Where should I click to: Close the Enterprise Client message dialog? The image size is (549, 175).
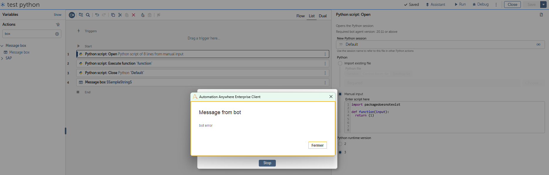click(331, 97)
